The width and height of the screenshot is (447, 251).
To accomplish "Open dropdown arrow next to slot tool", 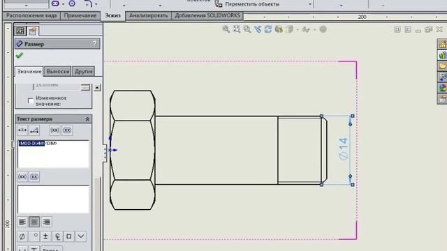I will (x=63, y=4).
